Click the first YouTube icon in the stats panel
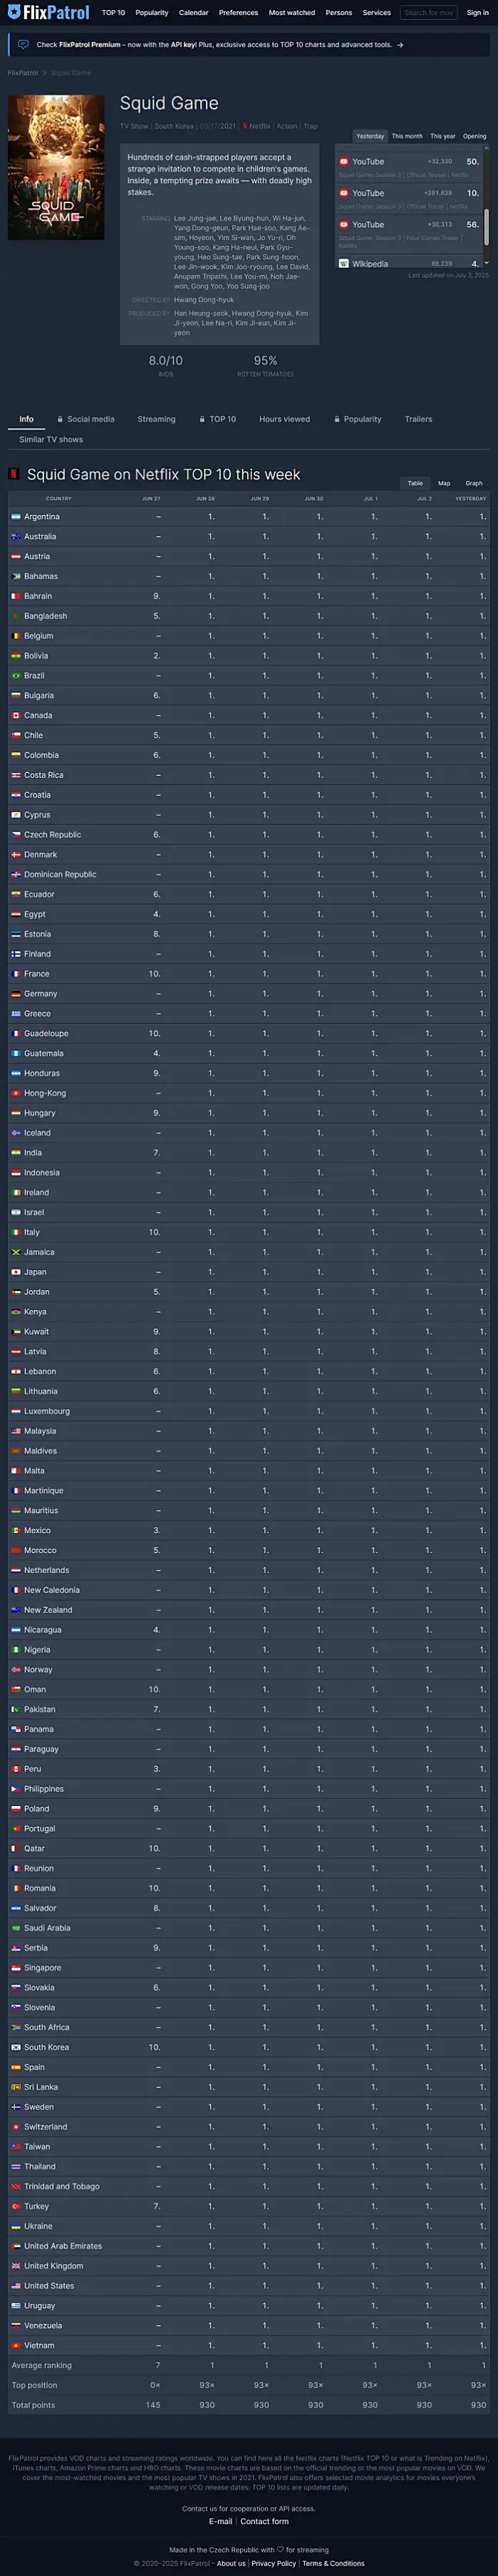 click(343, 161)
